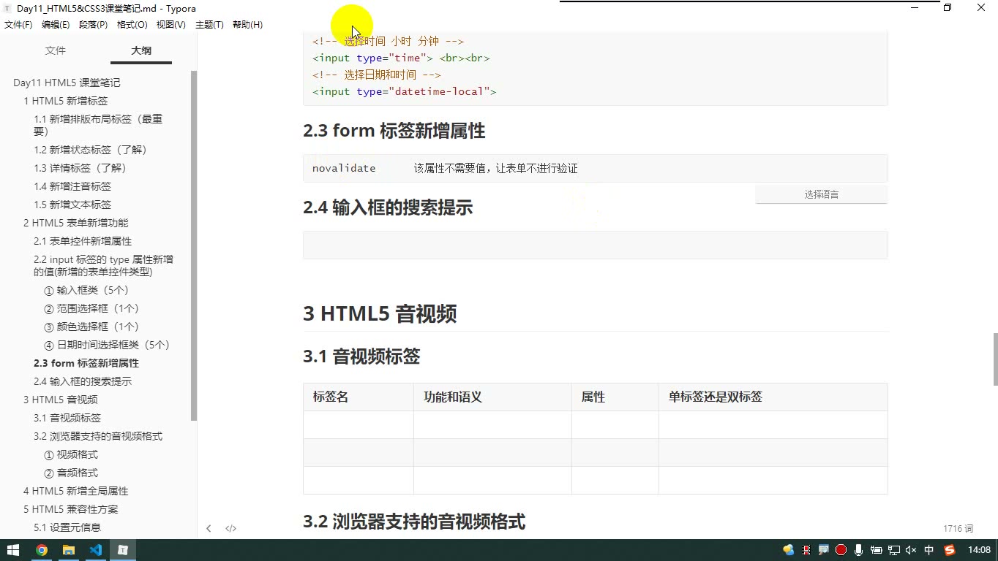The height and width of the screenshot is (561, 998).
Task: Launch Chrome from the taskbar
Action: [x=41, y=550]
